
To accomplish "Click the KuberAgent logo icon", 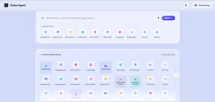I will (x=6, y=5).
